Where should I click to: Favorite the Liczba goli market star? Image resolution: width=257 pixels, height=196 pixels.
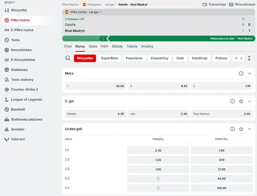point(241,129)
